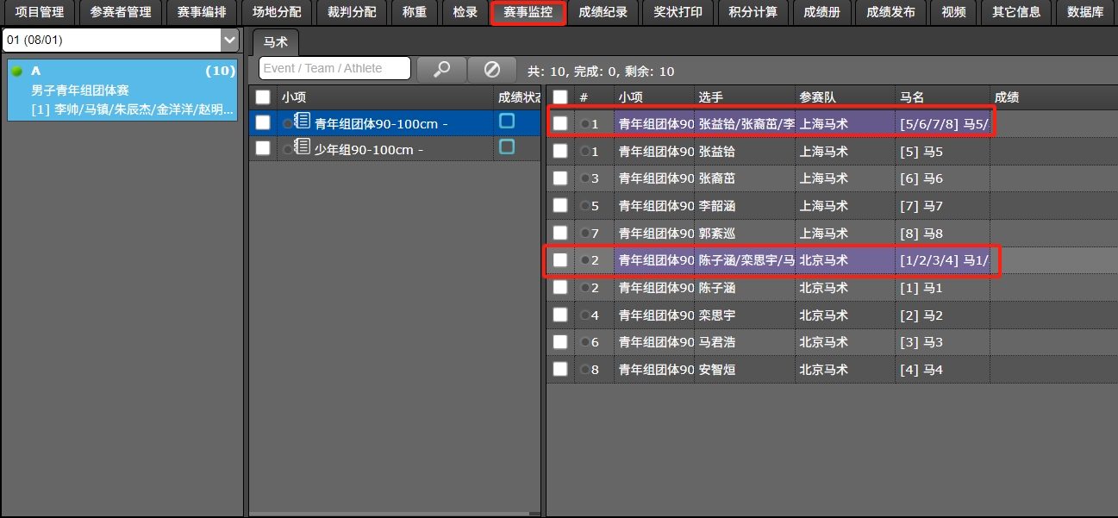Focus the Event / Team / Athlete search field
This screenshot has width=1118, height=518.
[334, 69]
